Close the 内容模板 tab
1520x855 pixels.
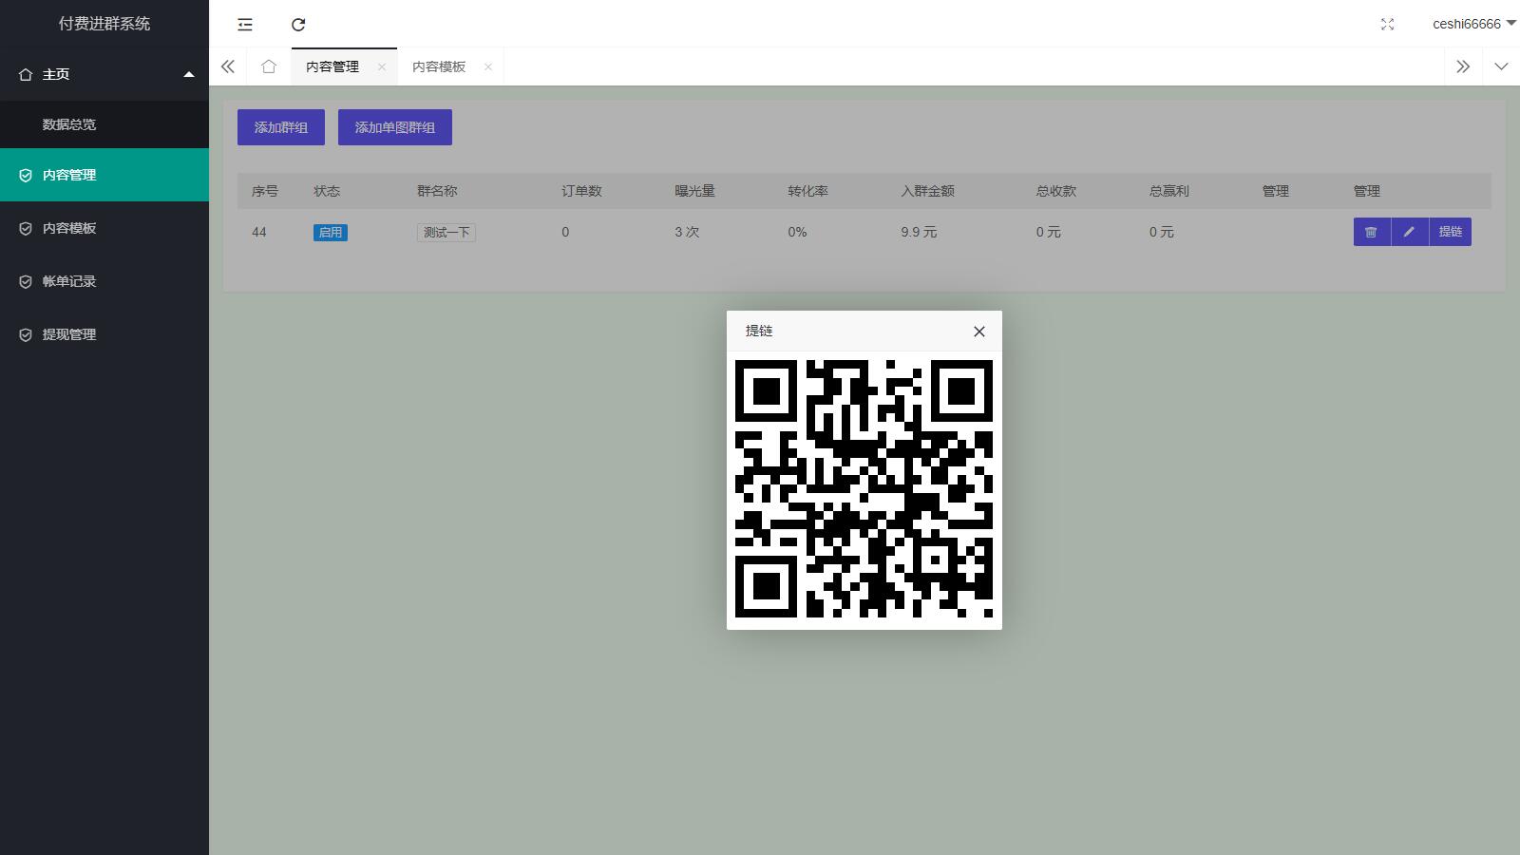tap(488, 66)
